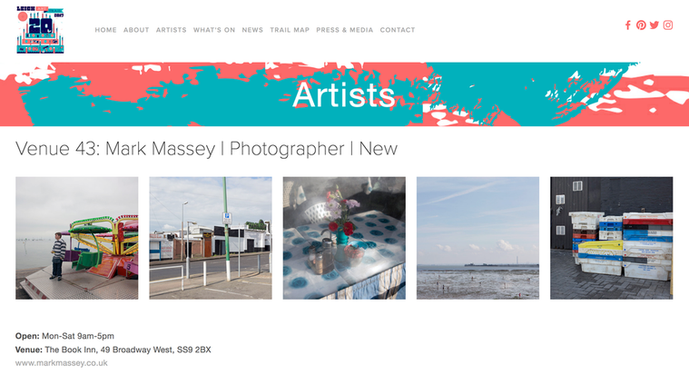This screenshot has height=375, width=689.
Task: Visit the www.markmassey.co.uk link
Action: tap(62, 363)
